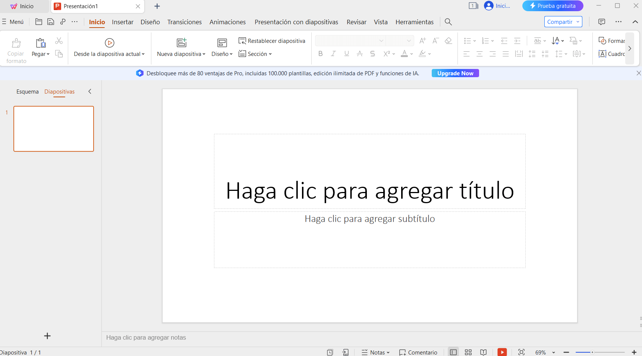Open the font color swatch dropdown
Screen dimensions: 642x356
point(412,54)
